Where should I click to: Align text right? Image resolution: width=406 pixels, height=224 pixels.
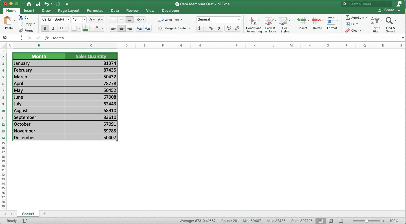(130, 28)
